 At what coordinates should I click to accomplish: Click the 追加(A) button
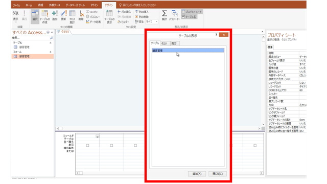(197, 174)
